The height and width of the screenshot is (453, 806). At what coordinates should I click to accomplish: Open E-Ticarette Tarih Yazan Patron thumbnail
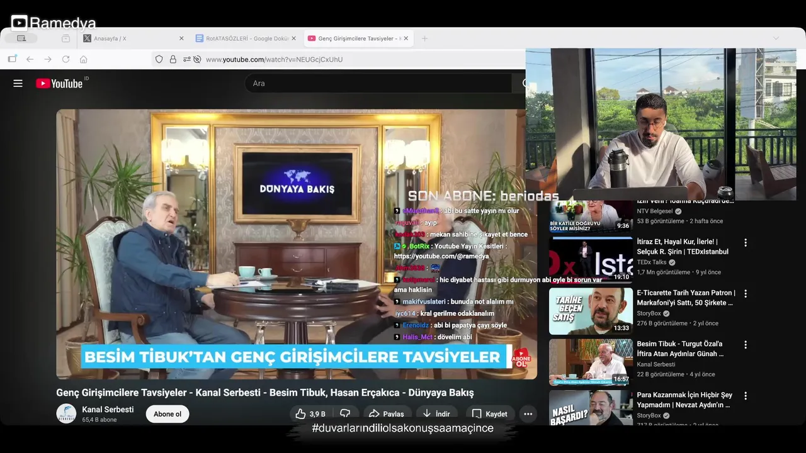(x=591, y=311)
